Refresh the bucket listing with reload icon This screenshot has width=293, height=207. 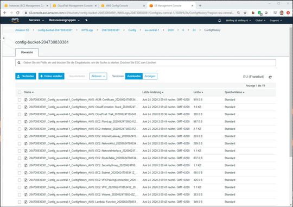[x=270, y=77]
